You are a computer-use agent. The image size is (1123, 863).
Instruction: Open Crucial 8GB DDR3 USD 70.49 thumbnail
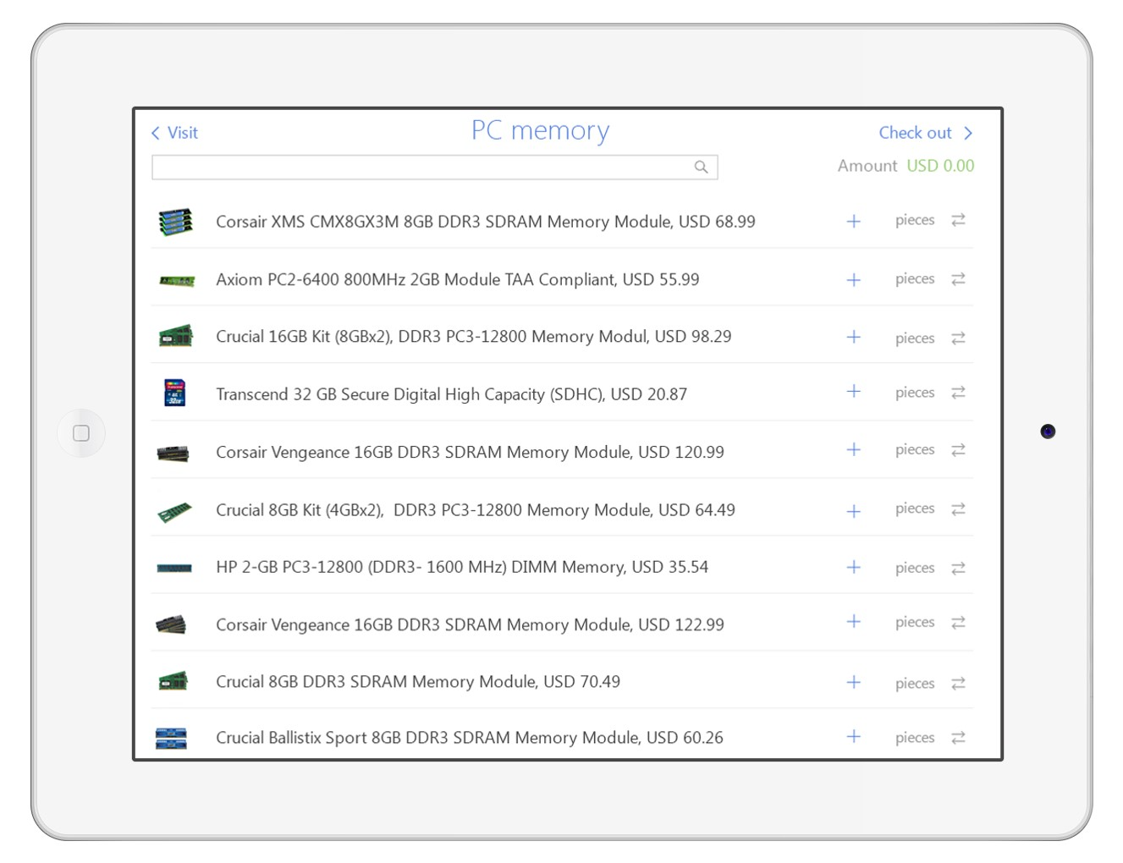click(173, 680)
